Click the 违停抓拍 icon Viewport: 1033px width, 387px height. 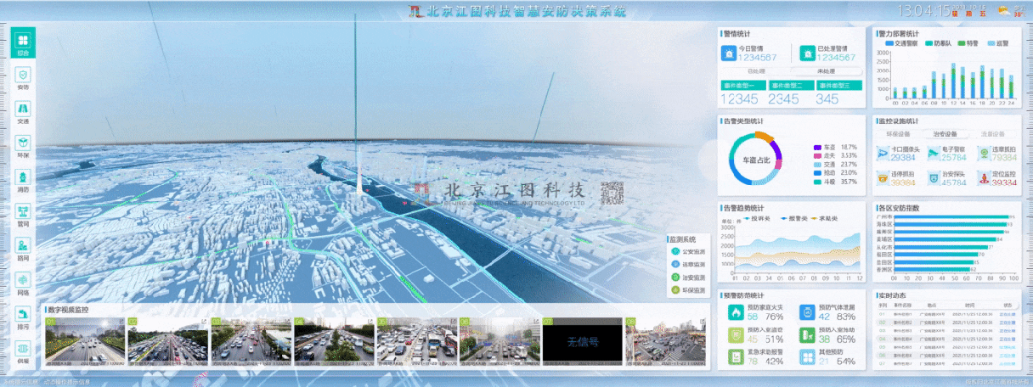pos(883,177)
